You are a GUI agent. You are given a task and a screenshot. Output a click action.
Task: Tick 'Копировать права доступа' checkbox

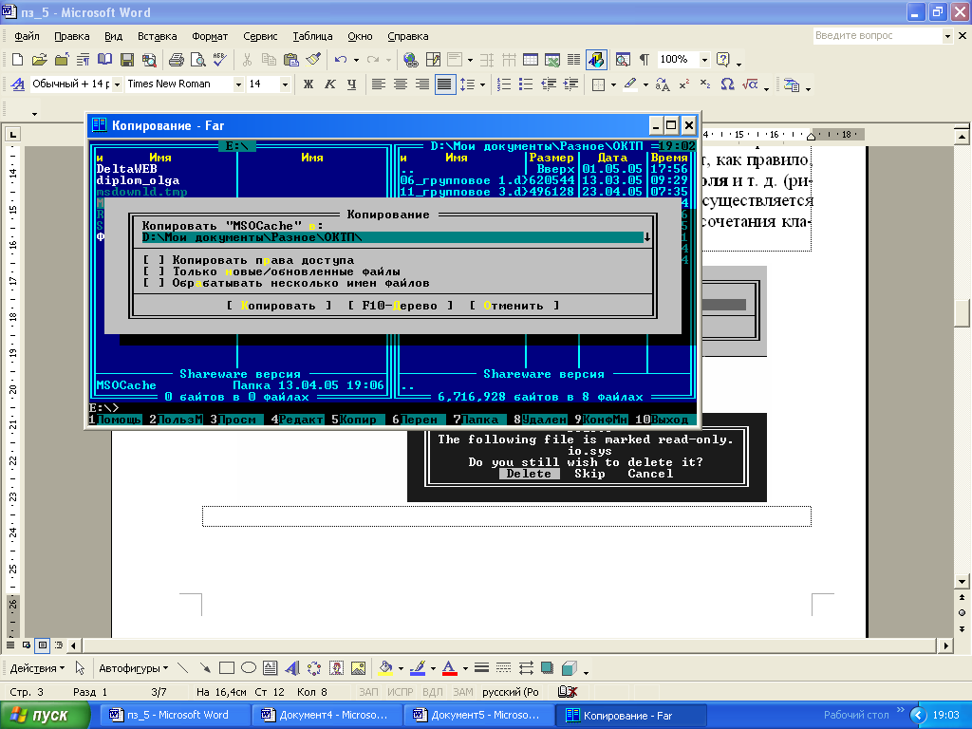154,260
